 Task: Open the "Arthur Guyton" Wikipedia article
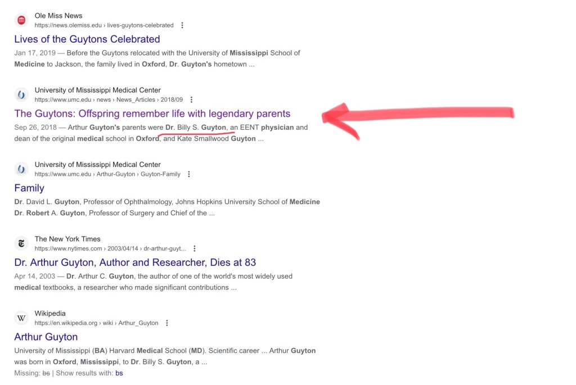(x=46, y=337)
